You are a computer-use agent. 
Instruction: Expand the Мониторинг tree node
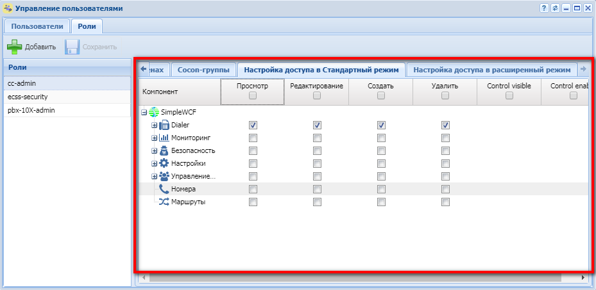[x=154, y=138]
